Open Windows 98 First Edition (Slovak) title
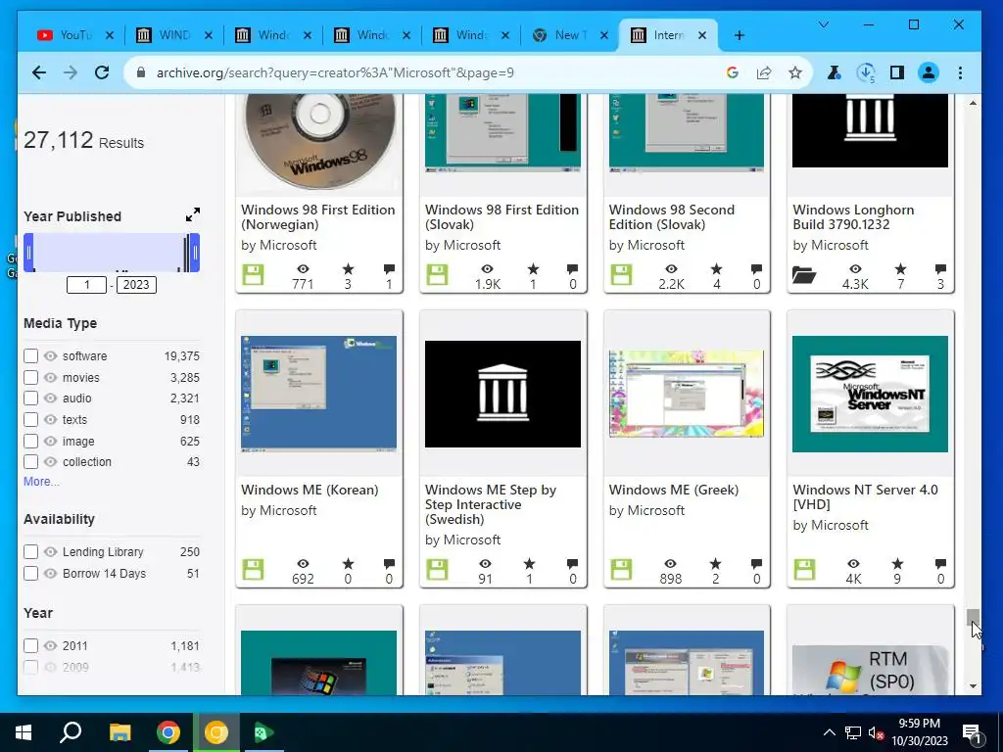1003x752 pixels. pos(502,216)
